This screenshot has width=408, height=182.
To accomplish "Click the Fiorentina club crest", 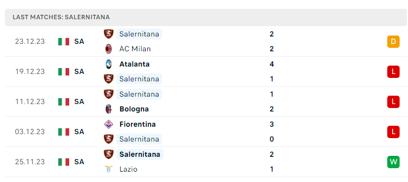I will [109, 124].
